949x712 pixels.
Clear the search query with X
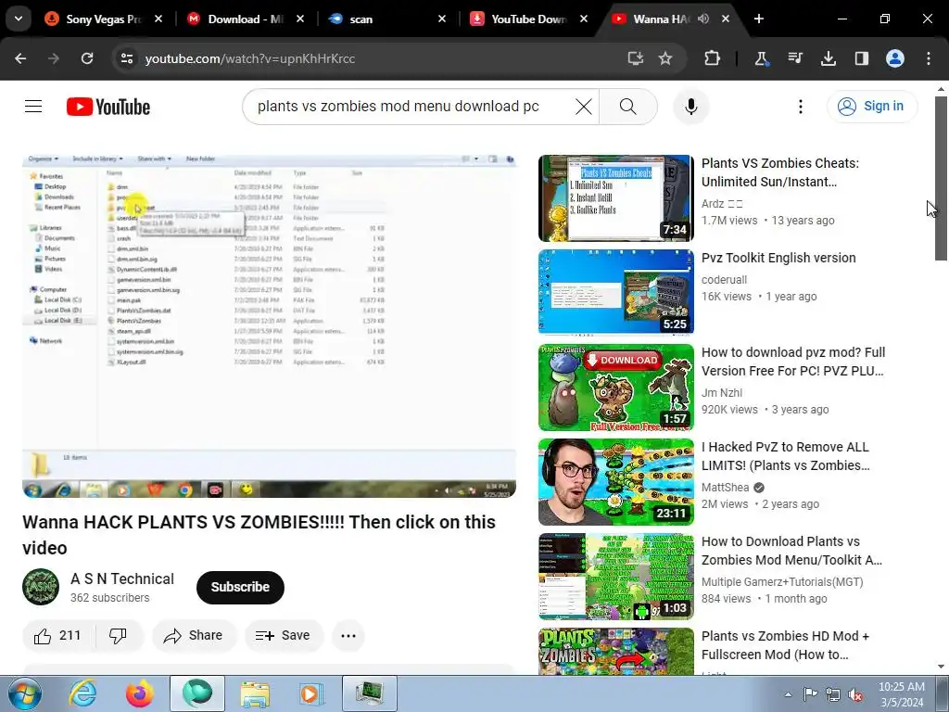tap(584, 107)
